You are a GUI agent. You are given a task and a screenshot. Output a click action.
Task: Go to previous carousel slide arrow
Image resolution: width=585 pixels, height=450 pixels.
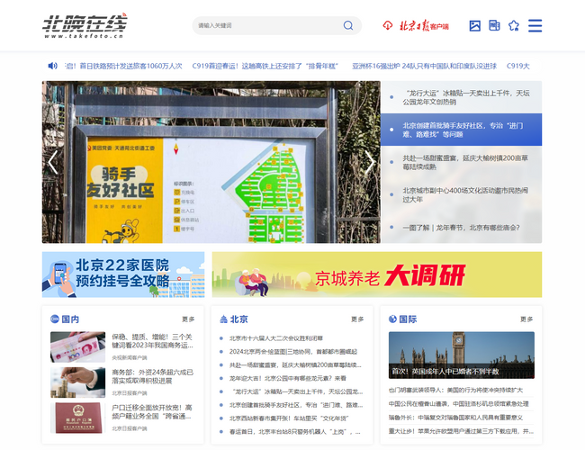pos(53,162)
